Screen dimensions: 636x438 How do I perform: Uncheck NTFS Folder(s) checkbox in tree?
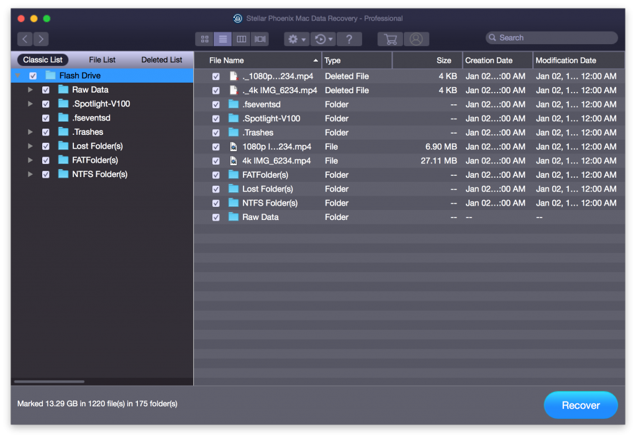(46, 175)
